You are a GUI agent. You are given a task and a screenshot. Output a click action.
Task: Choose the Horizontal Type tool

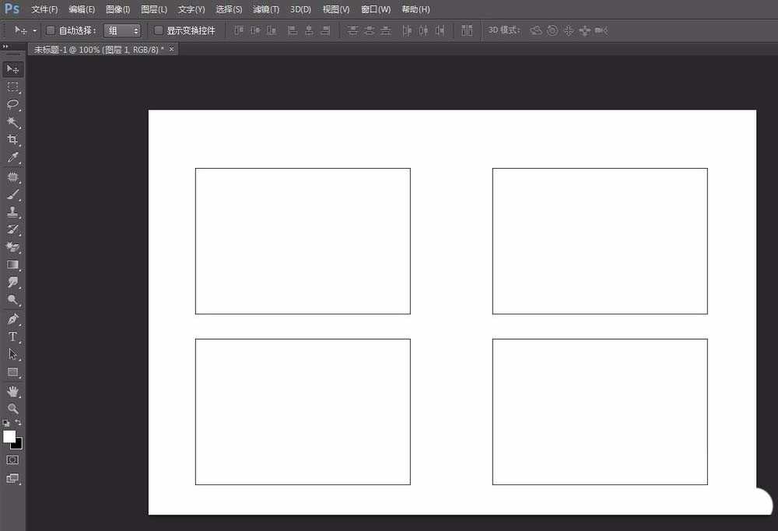(12, 337)
